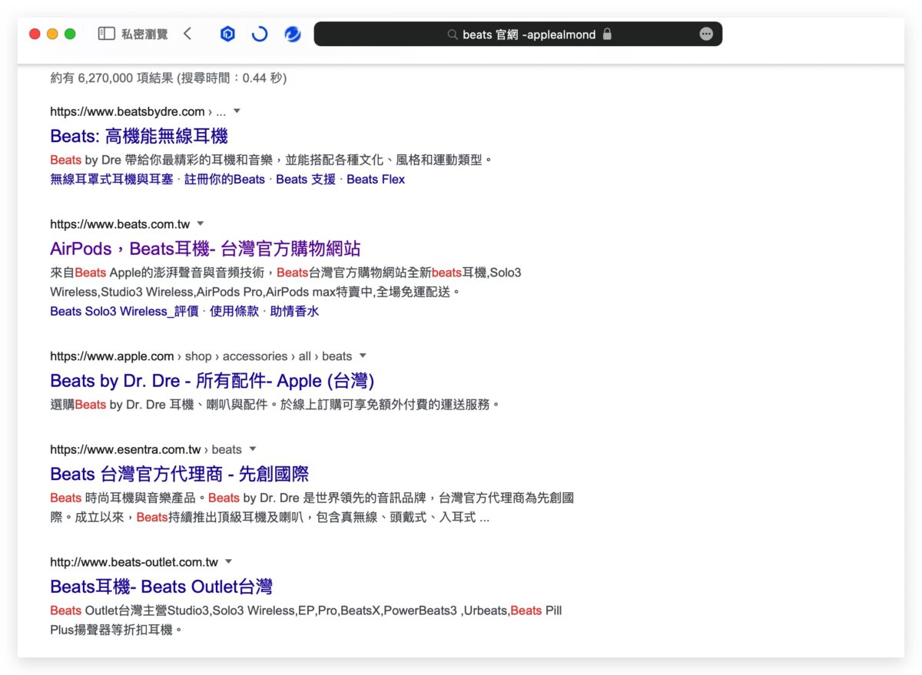
Task: Select the http://www.beats-outlet.com.tw URL text
Action: coord(134,562)
